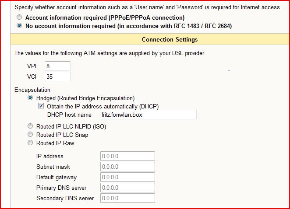Click the Routed IP Raw label text

point(55,143)
